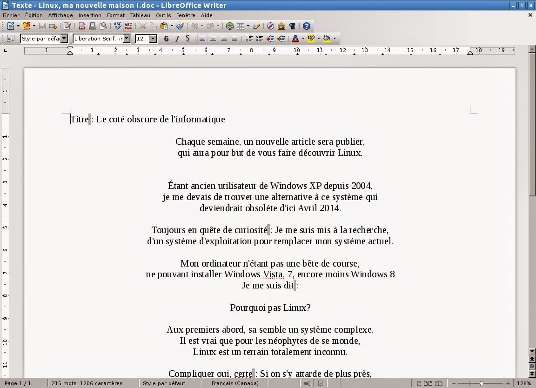Screen dimensions: 536x388
Task: Run the spelling and grammar check
Action: tap(118, 26)
